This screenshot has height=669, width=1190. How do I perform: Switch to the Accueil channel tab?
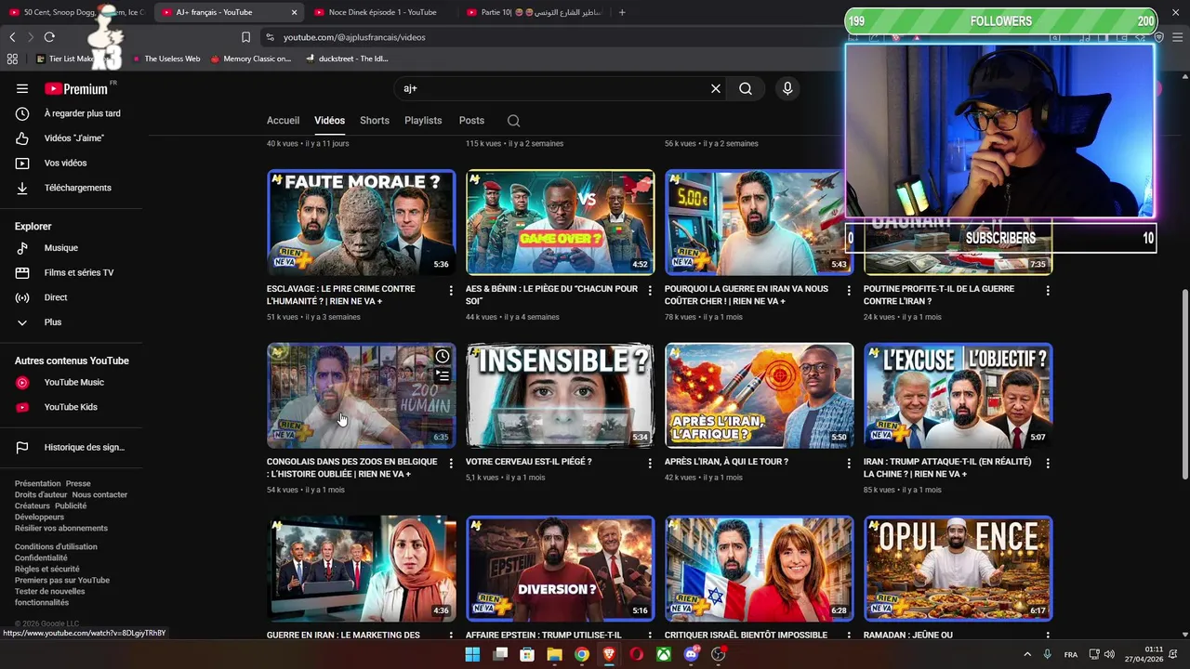(x=283, y=121)
